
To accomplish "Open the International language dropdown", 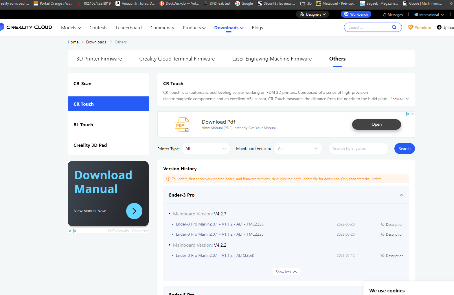I will (x=429, y=14).
